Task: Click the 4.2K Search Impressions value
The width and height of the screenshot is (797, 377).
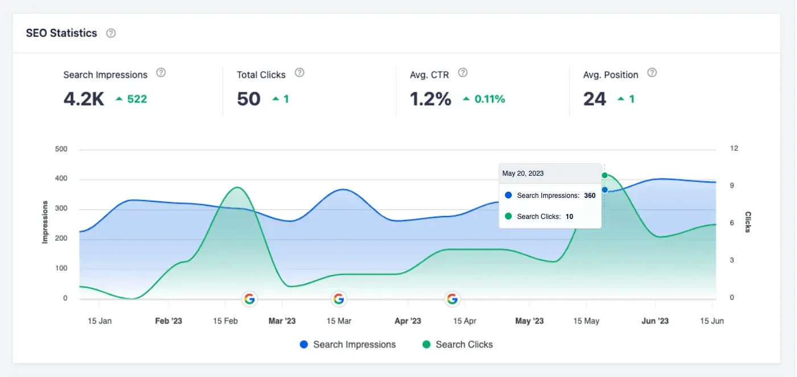Action: pos(83,98)
